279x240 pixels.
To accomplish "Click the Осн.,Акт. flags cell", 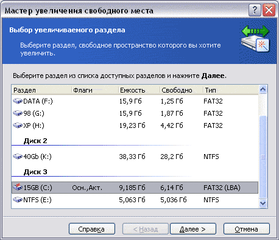I will pos(87,188).
